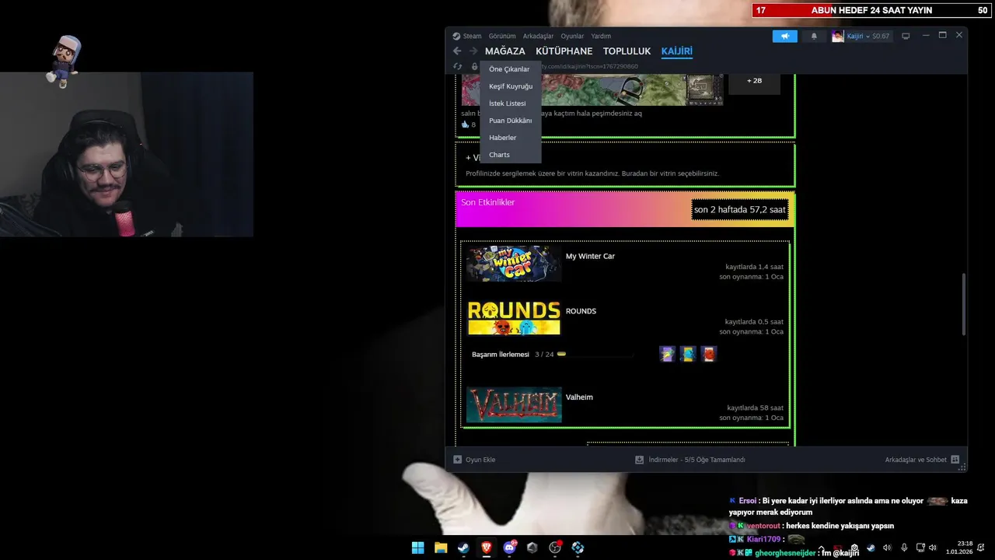Open the ROUNDS game title link
This screenshot has height=560, width=995.
(x=581, y=311)
